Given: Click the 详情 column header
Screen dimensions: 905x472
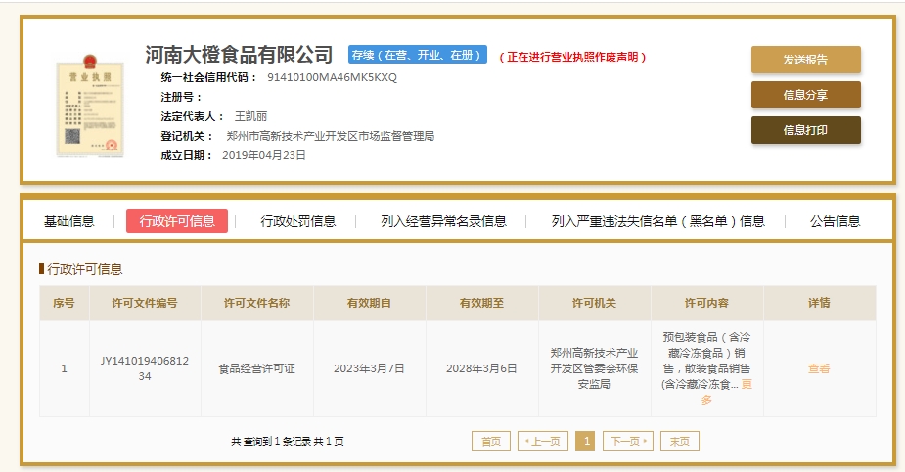Looking at the screenshot, I should pos(820,303).
